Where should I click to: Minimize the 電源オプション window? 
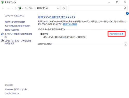(109, 2)
